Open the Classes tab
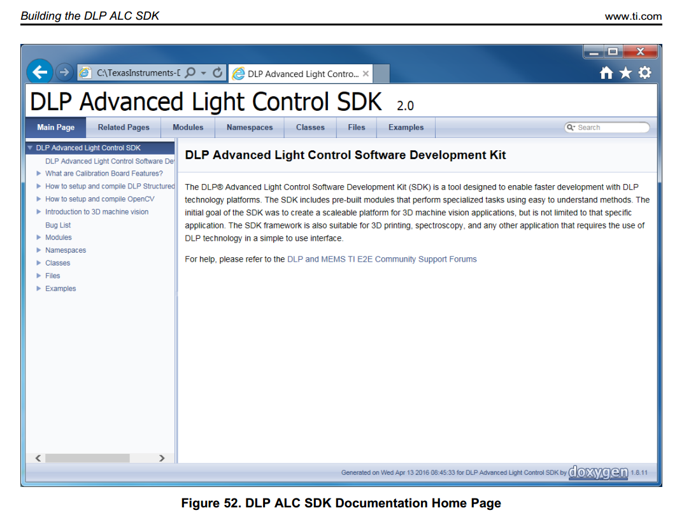 [x=310, y=127]
